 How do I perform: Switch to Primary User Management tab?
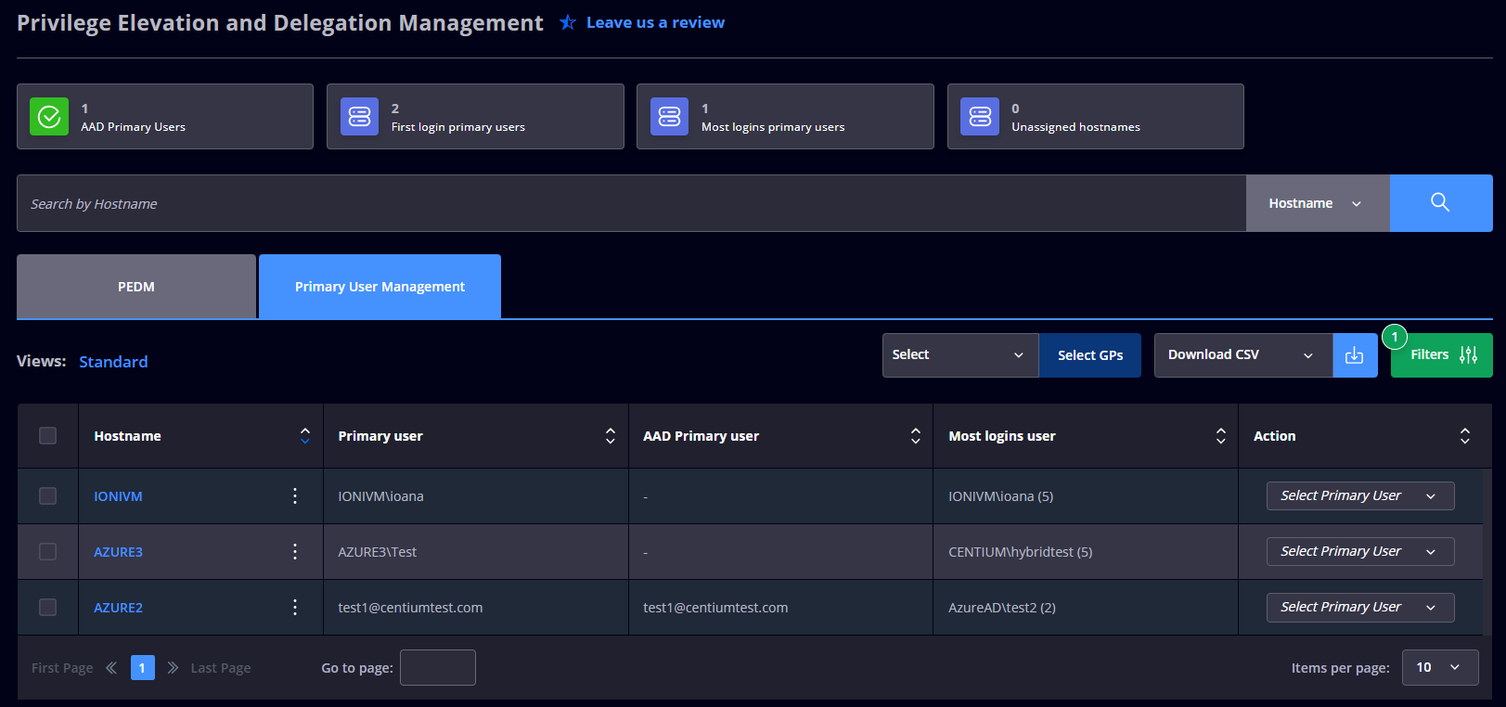click(x=380, y=287)
